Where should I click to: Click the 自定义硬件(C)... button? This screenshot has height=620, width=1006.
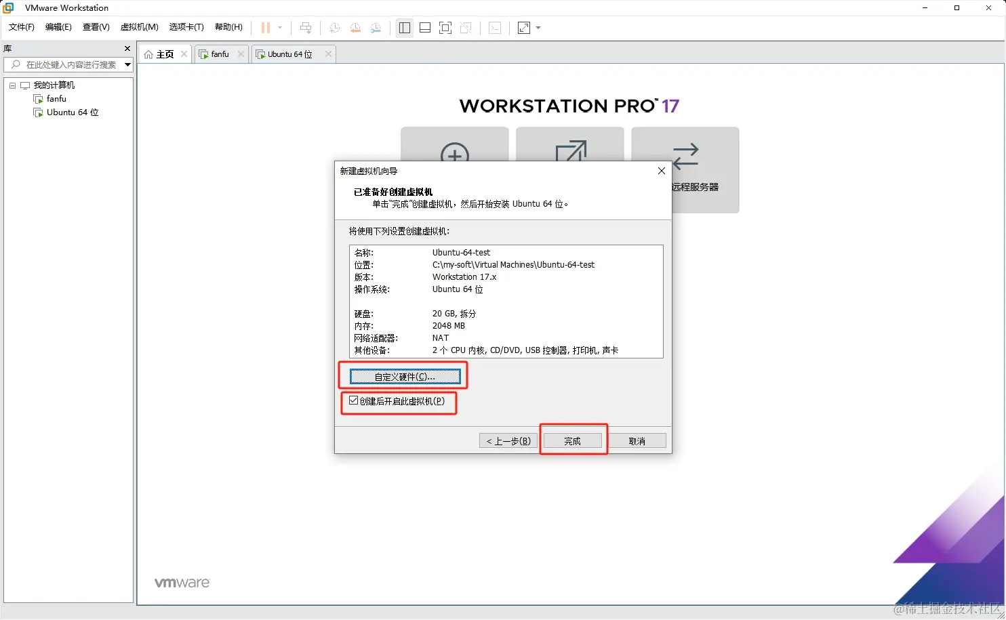(x=405, y=377)
